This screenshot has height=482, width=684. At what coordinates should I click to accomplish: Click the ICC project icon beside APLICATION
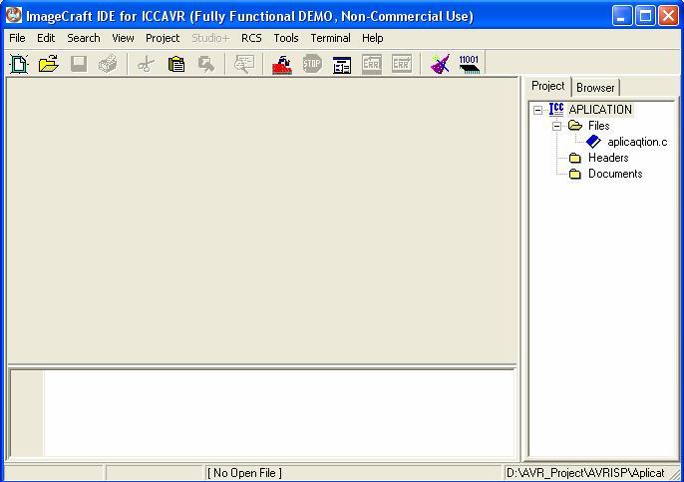coord(556,110)
